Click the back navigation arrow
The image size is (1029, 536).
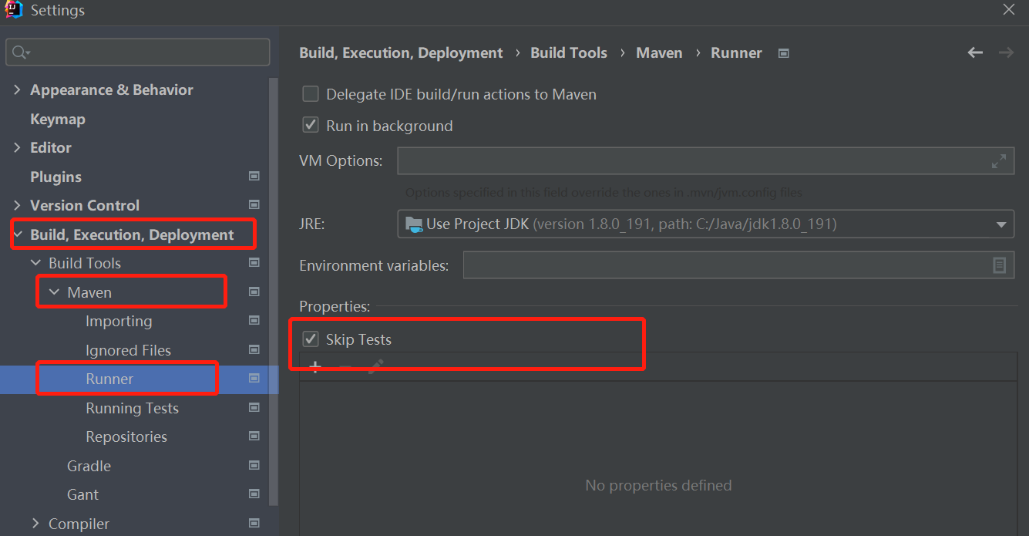click(x=974, y=52)
